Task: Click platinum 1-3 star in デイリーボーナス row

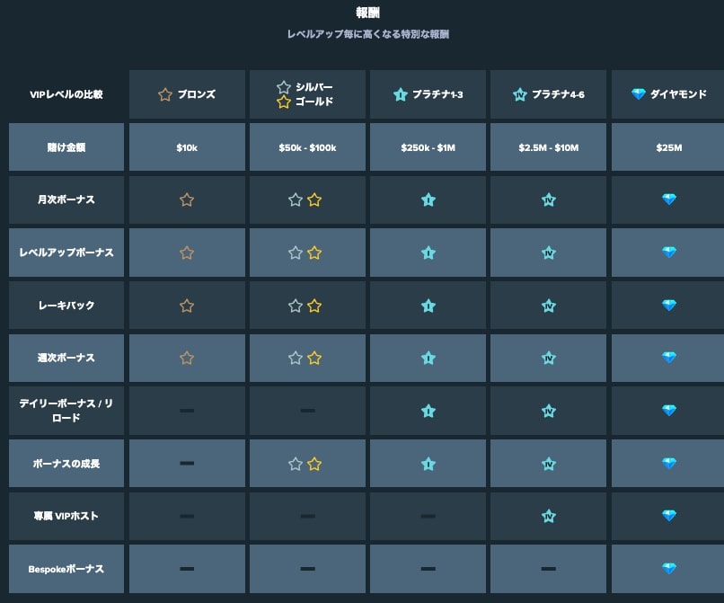Action: (428, 411)
